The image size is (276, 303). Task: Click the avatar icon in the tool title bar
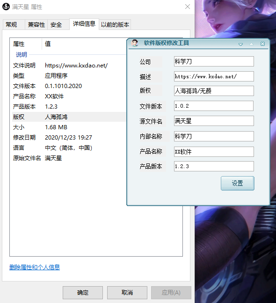pos(135,43)
